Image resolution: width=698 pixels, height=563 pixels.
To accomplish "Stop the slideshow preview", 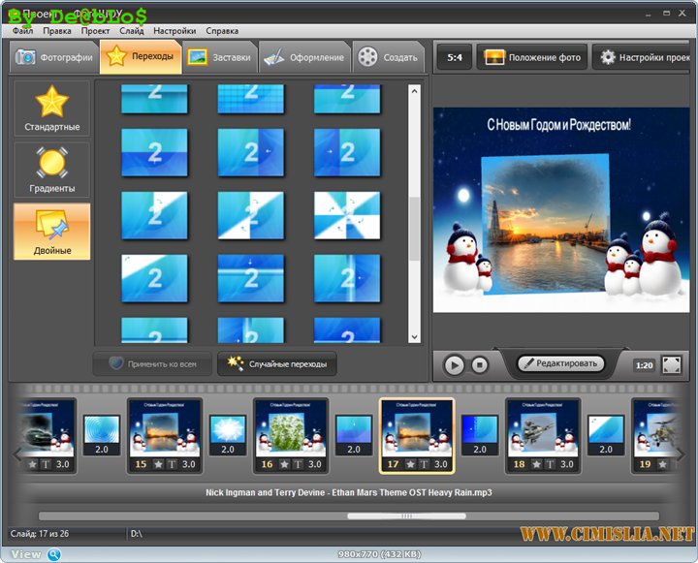I will pyautogui.click(x=479, y=365).
